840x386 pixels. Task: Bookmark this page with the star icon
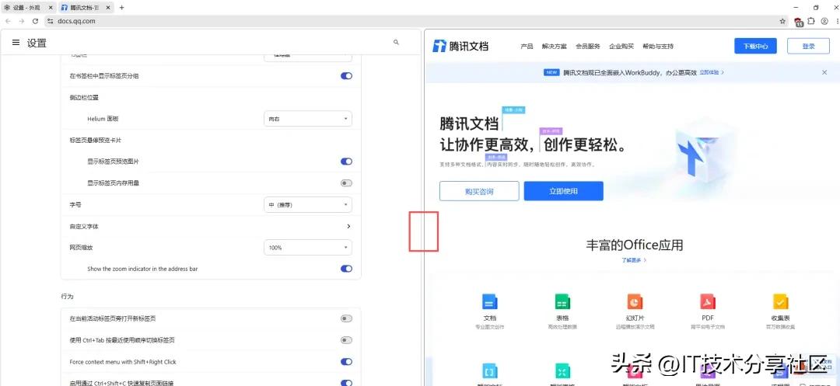[x=782, y=22]
